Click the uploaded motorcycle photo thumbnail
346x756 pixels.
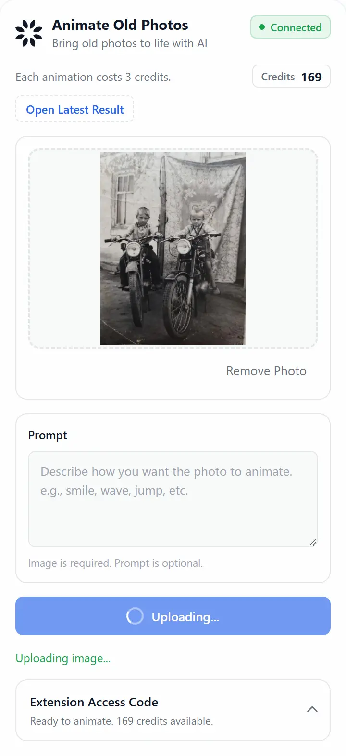[x=173, y=248]
